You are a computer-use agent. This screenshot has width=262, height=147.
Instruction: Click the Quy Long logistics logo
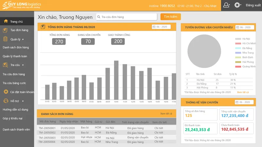coord(22,5)
